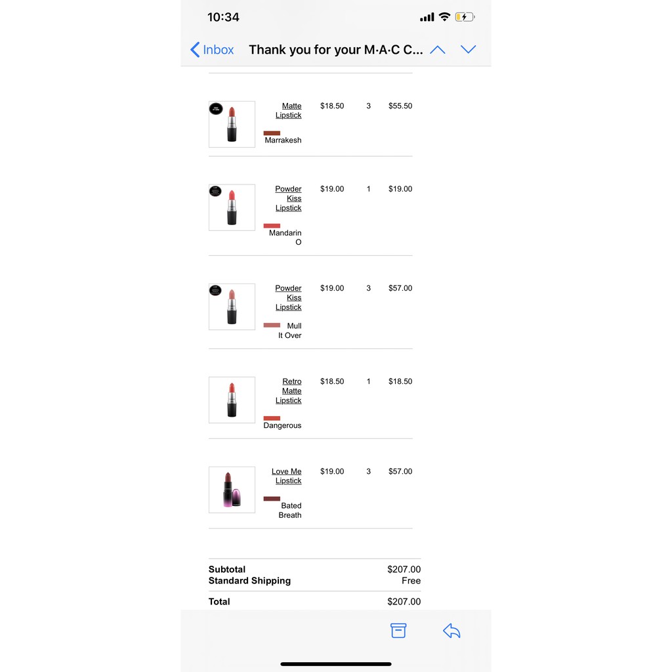Tap the Dangerous lipstick product image

pyautogui.click(x=232, y=400)
